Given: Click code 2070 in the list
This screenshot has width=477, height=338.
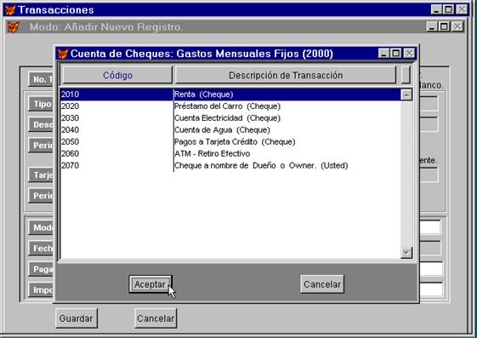Looking at the screenshot, I should click(x=70, y=166).
